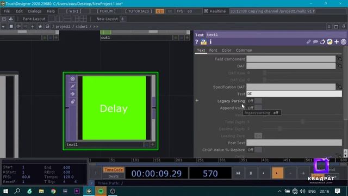The width and height of the screenshot is (348, 196).
Task: Click the home icon in path bar
Action: pyautogui.click(x=47, y=27)
